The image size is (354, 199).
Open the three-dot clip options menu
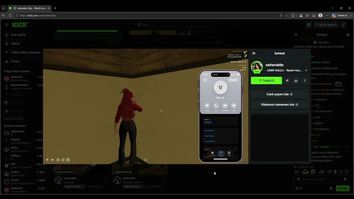(x=305, y=80)
